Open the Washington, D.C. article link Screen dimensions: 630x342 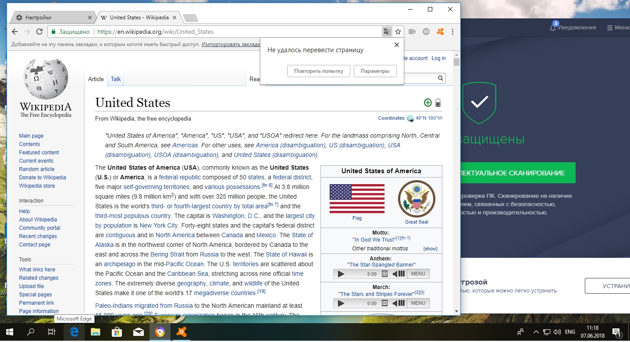click(x=237, y=216)
